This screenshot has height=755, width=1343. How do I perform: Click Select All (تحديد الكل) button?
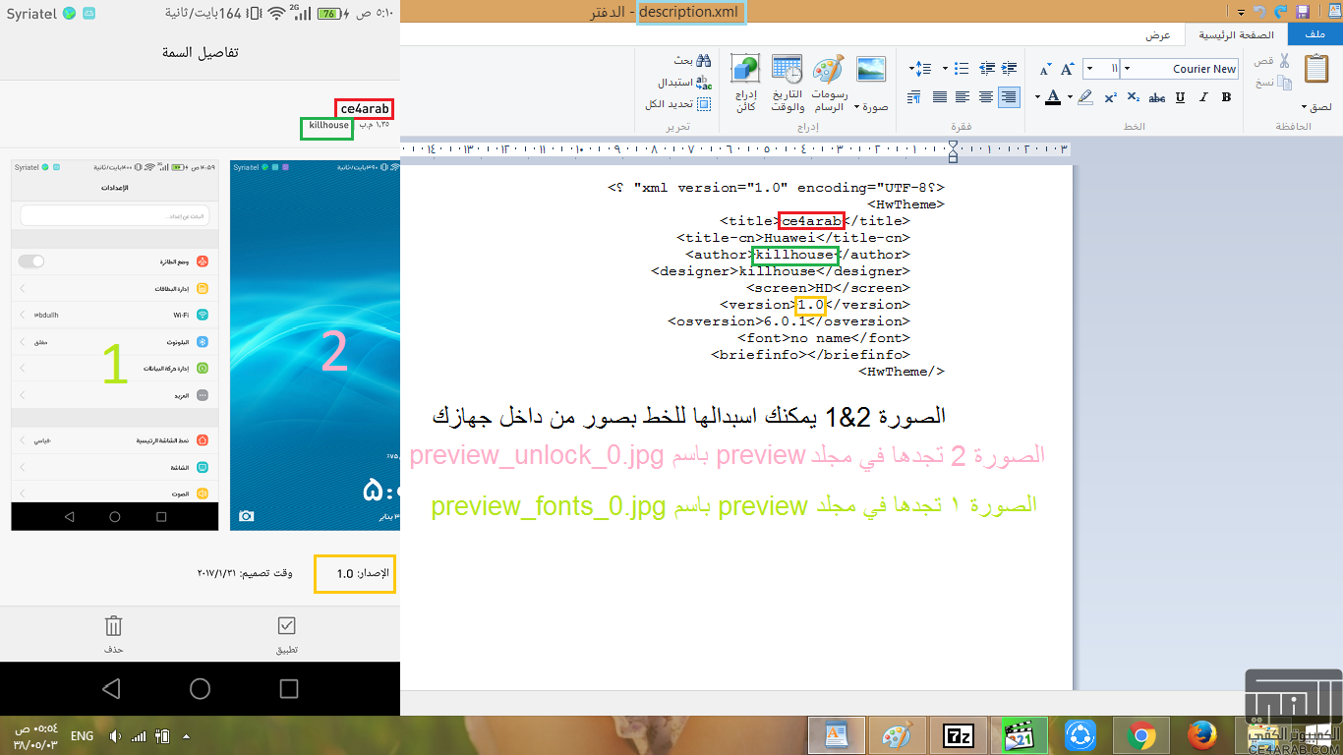(x=679, y=104)
